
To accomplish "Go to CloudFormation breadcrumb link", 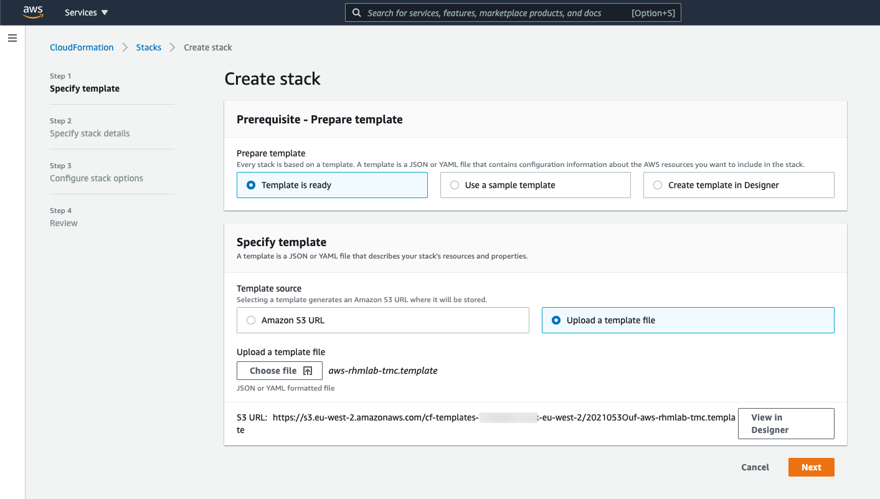I will pos(82,47).
